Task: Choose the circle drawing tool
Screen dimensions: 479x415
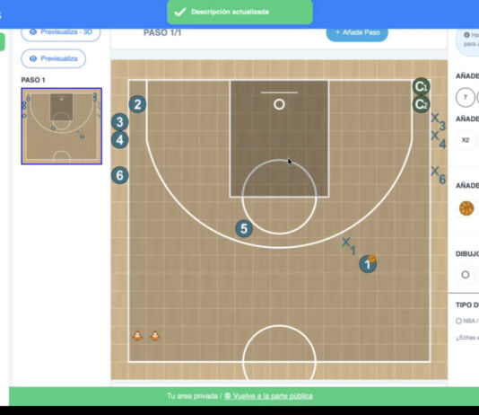Action: pyautogui.click(x=466, y=275)
